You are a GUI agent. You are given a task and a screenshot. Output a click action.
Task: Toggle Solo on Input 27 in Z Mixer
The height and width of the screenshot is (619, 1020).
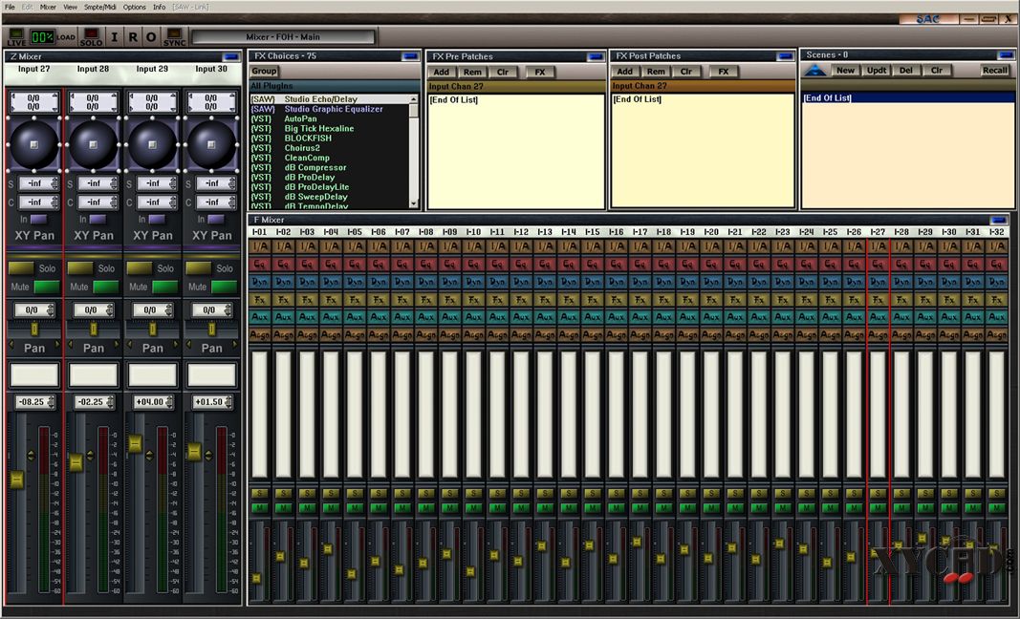coord(21,267)
